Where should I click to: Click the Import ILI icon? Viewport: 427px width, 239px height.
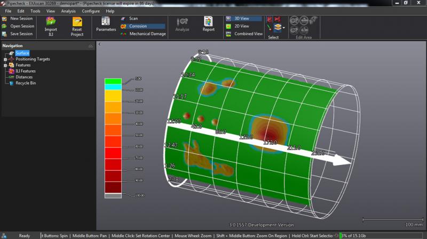(x=51, y=21)
